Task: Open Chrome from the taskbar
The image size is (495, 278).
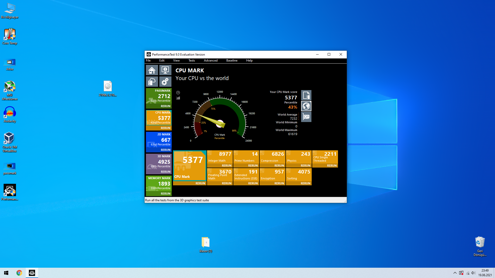Action: 19,273
